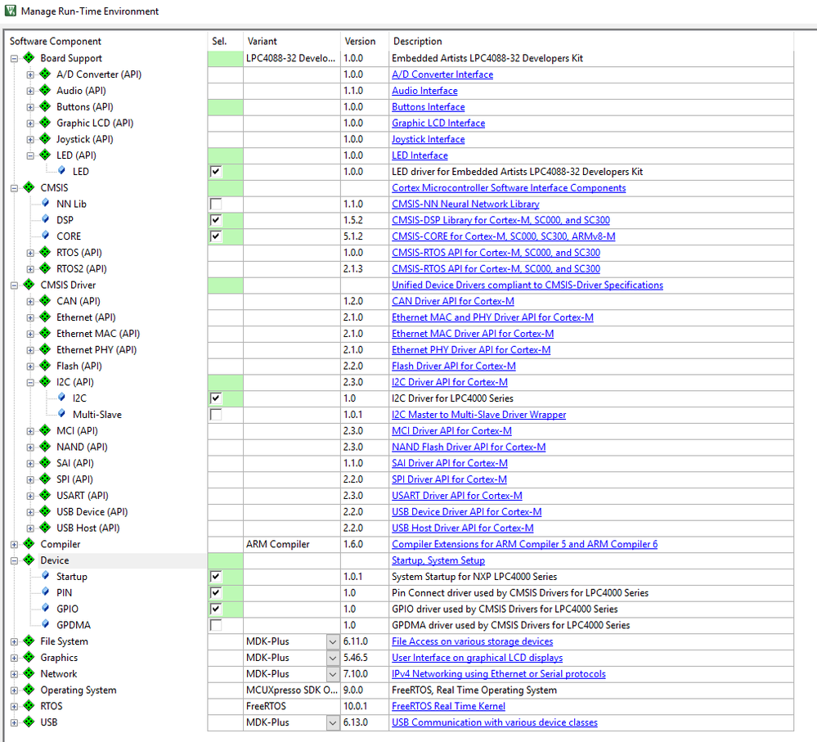Uncheck the CMSIS CORE checkbox
Viewport: 817px width, 742px height.
pyautogui.click(x=216, y=236)
